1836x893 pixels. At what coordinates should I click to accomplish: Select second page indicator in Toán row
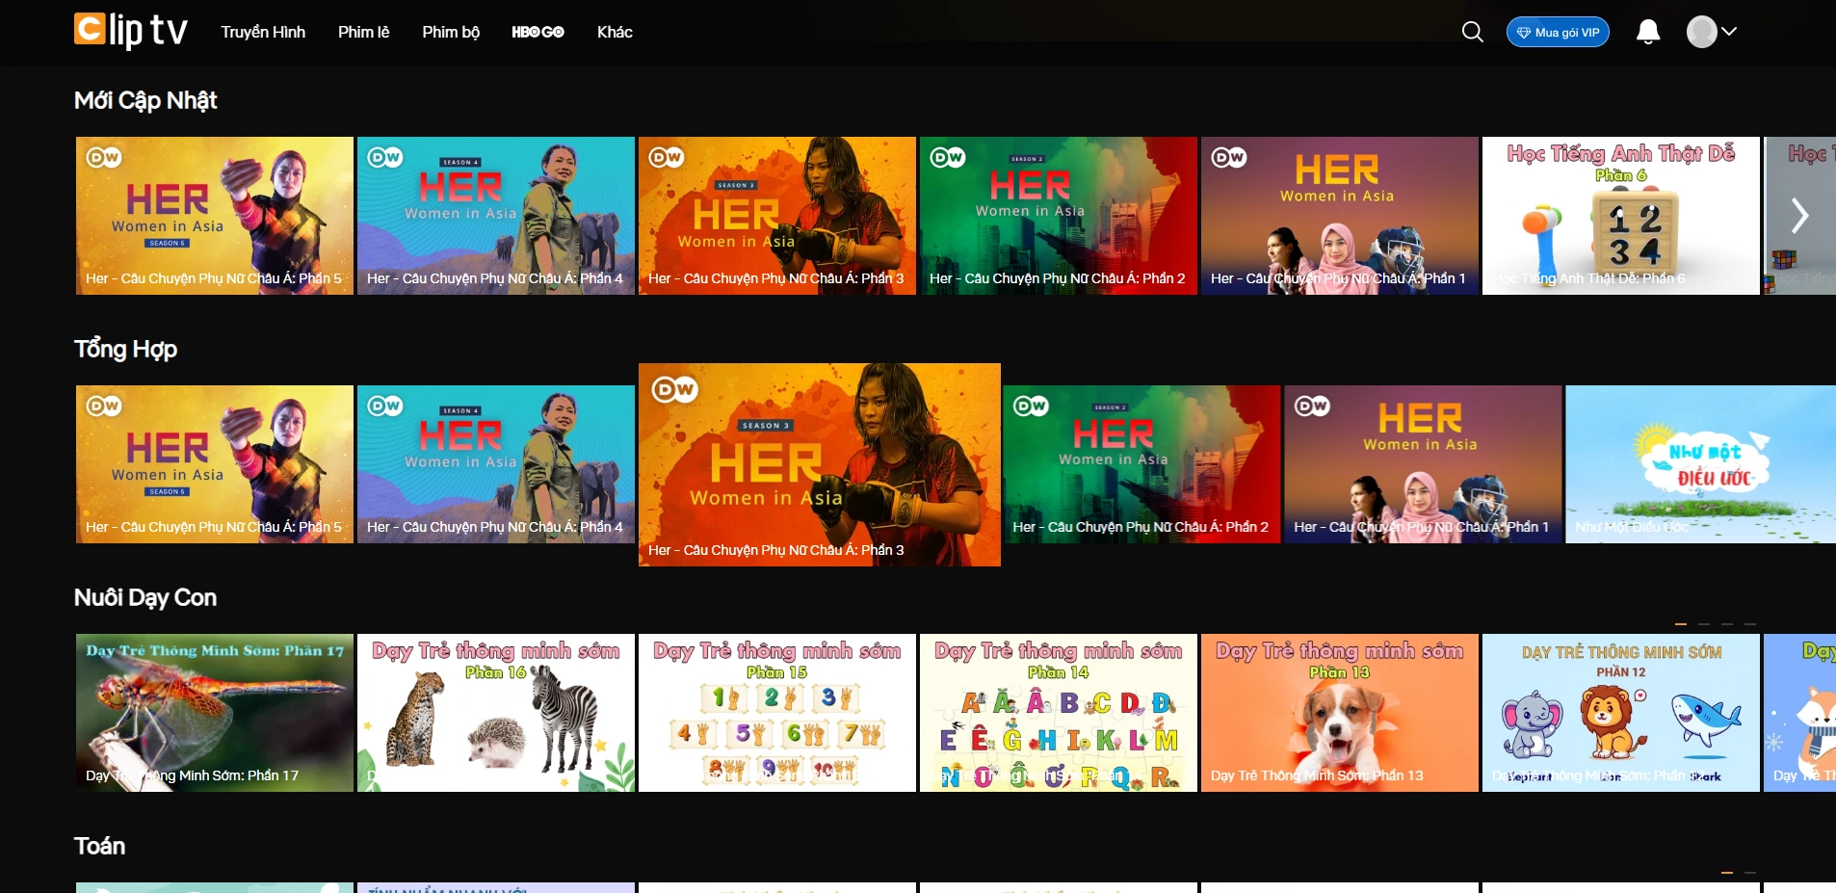tap(1750, 873)
